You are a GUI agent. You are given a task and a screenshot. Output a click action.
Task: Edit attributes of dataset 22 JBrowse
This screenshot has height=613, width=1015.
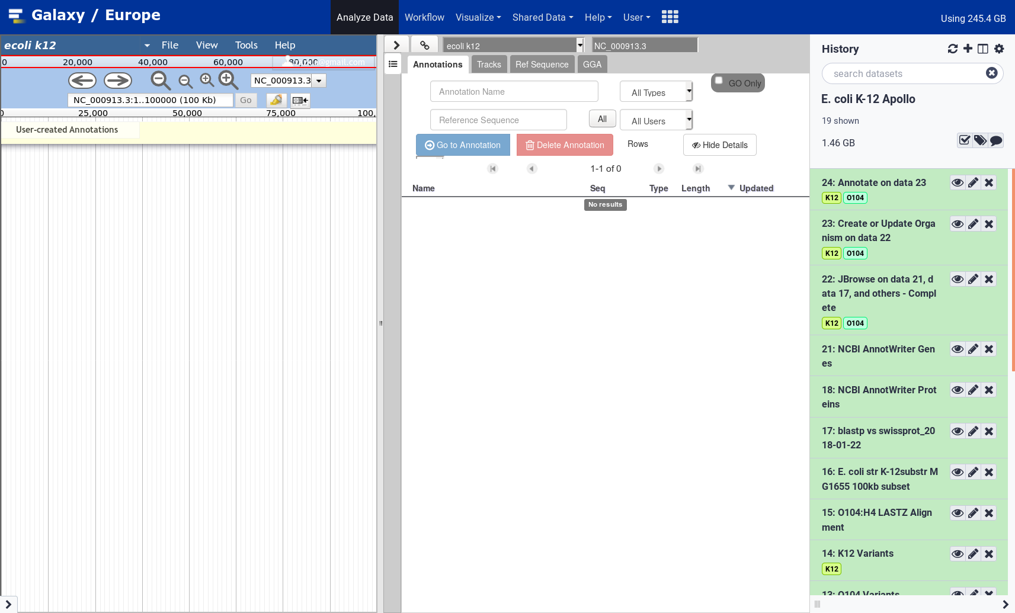tap(973, 279)
